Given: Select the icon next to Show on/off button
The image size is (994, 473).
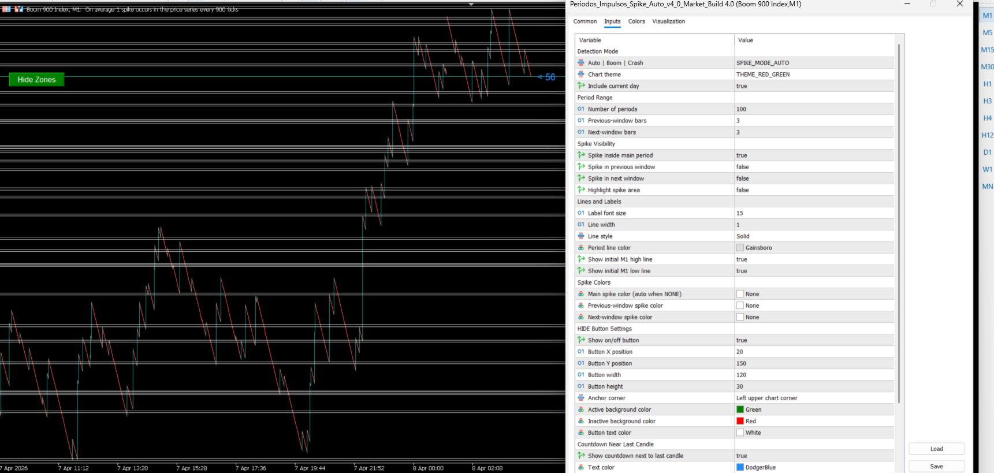Looking at the screenshot, I should pyautogui.click(x=581, y=340).
